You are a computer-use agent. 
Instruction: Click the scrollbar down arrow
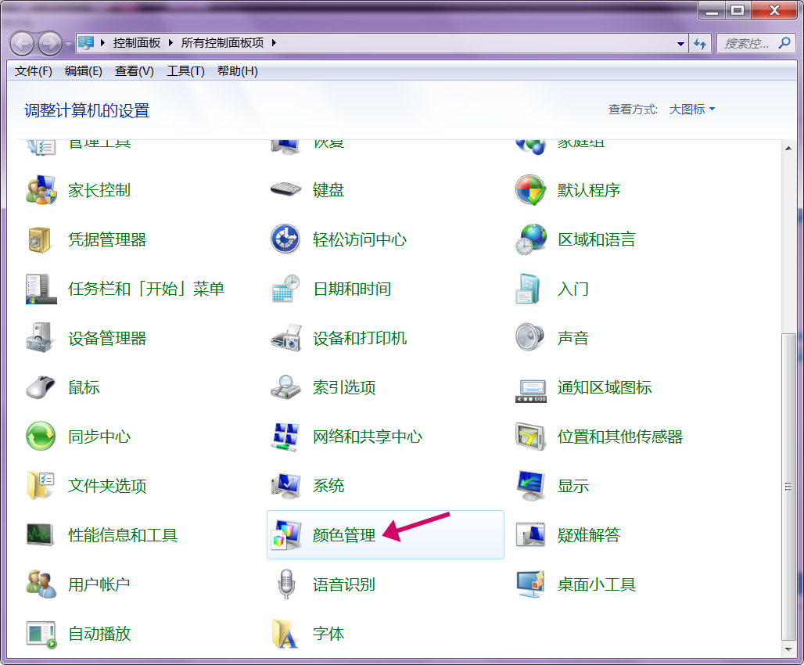click(788, 649)
